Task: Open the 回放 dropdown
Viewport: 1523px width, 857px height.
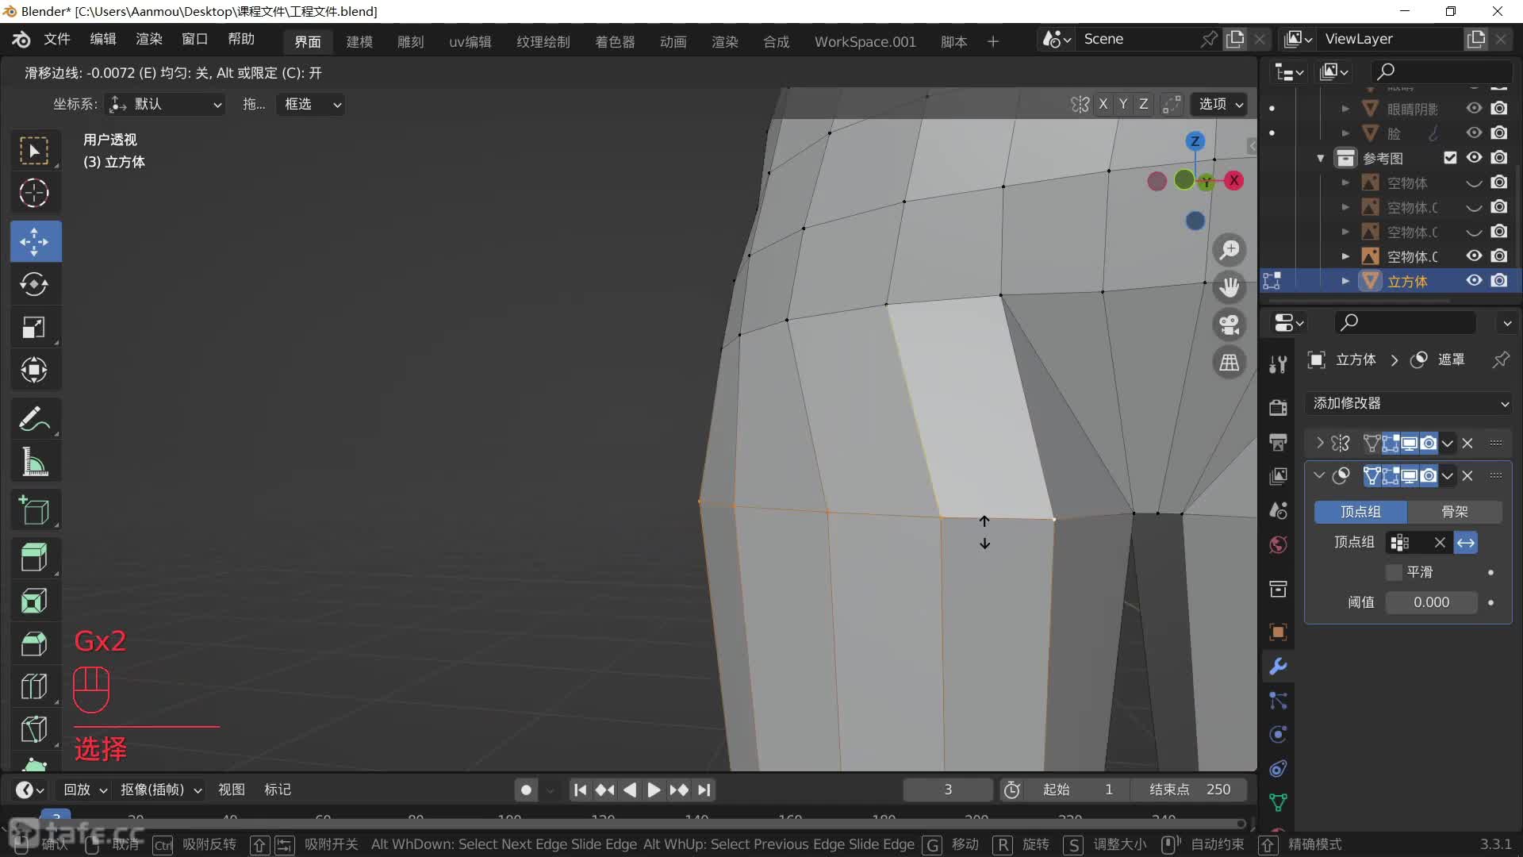Action: pos(85,790)
